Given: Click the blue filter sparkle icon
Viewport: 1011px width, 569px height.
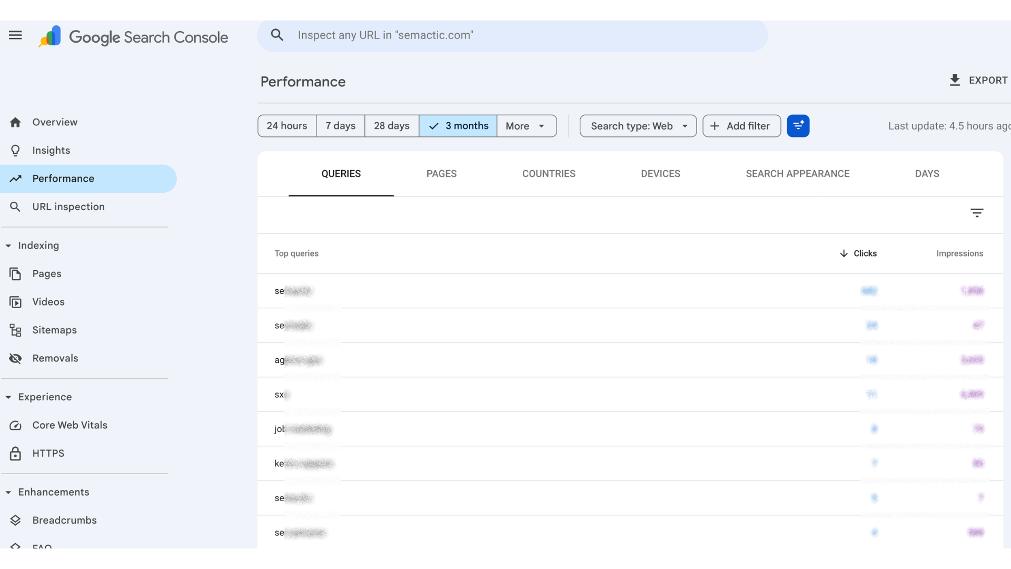Looking at the screenshot, I should point(798,126).
